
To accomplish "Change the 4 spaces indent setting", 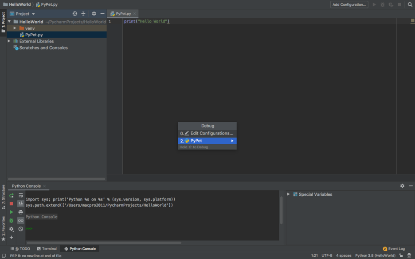I will click(344, 255).
